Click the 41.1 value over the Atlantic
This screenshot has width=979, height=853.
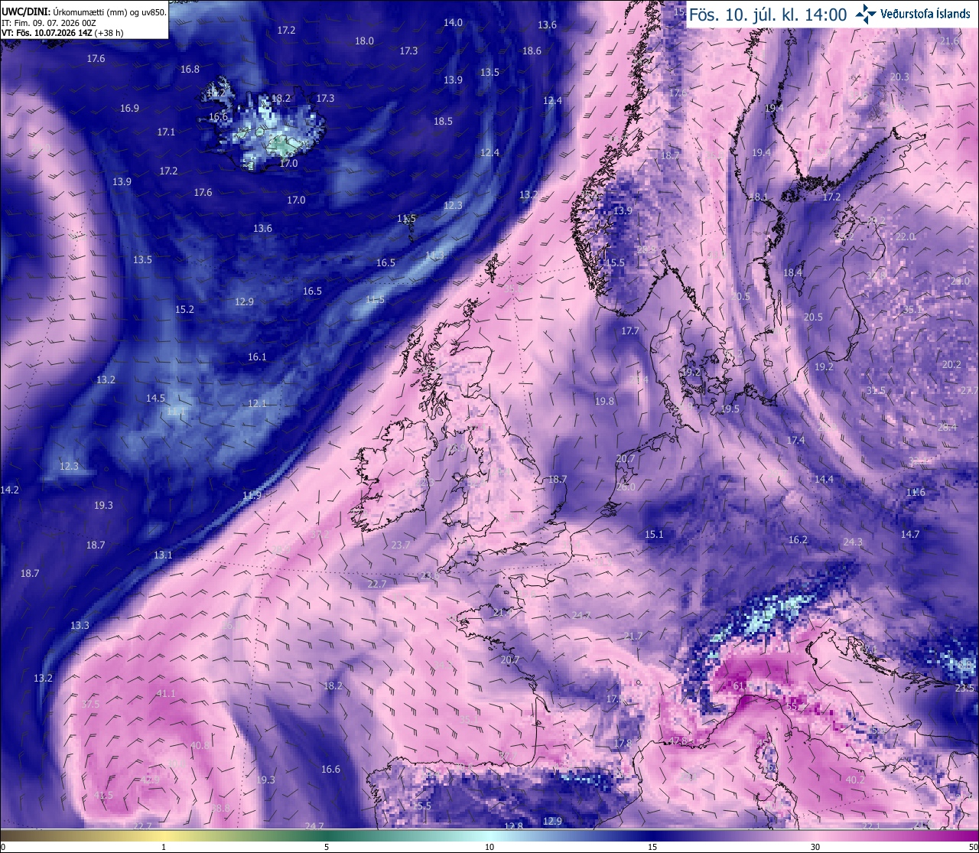pos(166,694)
